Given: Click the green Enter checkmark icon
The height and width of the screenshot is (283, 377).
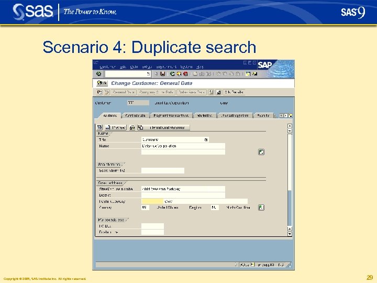Looking at the screenshot, I should pyautogui.click(x=98, y=74).
